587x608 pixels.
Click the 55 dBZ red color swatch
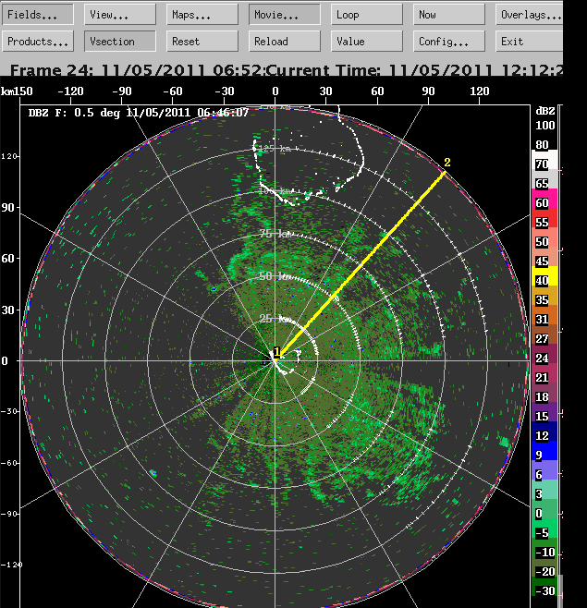pyautogui.click(x=544, y=218)
